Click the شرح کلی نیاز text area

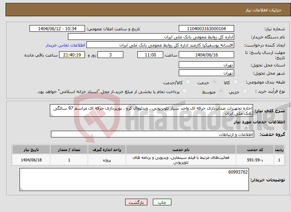[x=151, y=111]
